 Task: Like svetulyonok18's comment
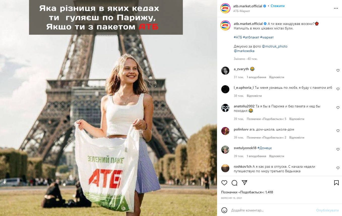(x=338, y=150)
